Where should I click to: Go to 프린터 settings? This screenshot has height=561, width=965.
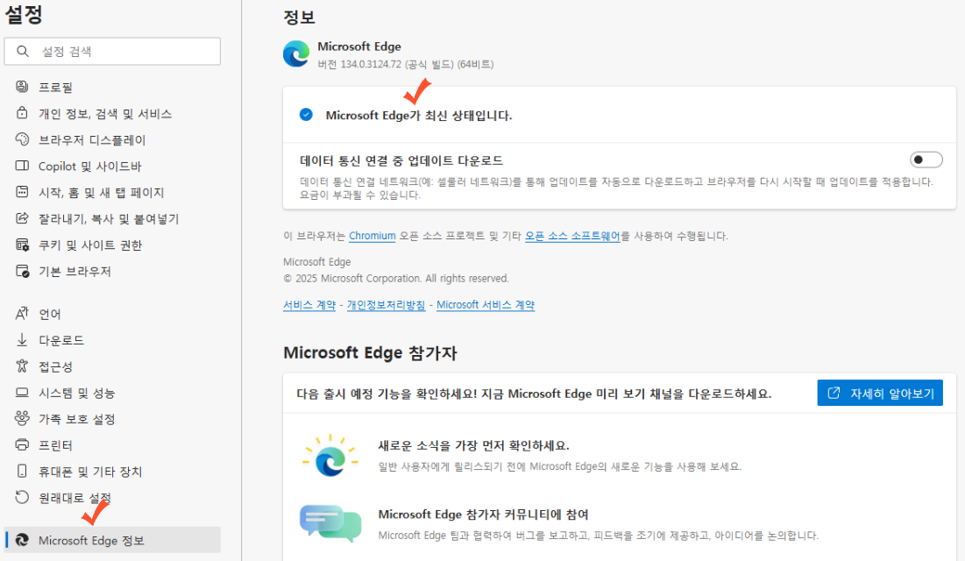[x=55, y=445]
